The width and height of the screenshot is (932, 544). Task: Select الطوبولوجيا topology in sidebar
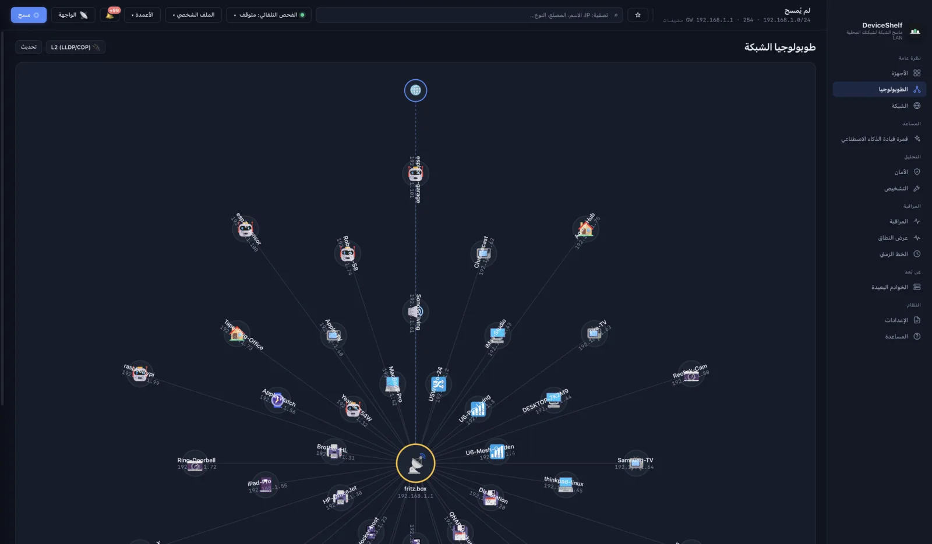tap(880, 89)
